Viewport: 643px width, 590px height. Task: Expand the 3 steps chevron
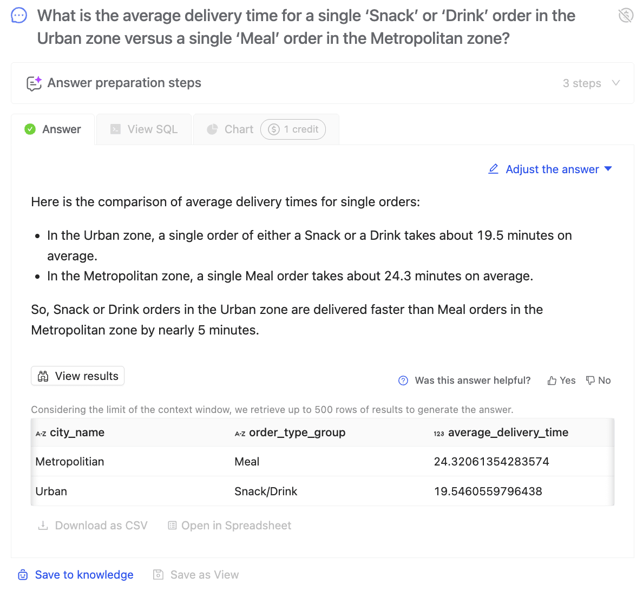615,83
